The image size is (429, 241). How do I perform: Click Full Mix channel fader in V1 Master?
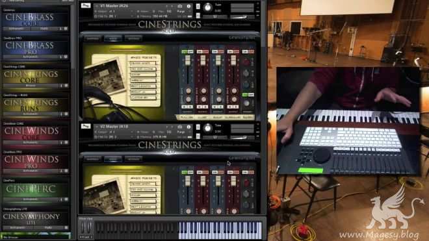(188, 60)
